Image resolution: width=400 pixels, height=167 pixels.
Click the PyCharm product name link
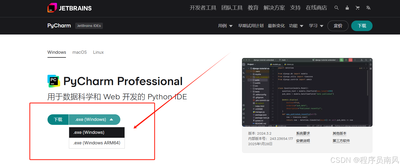point(59,26)
